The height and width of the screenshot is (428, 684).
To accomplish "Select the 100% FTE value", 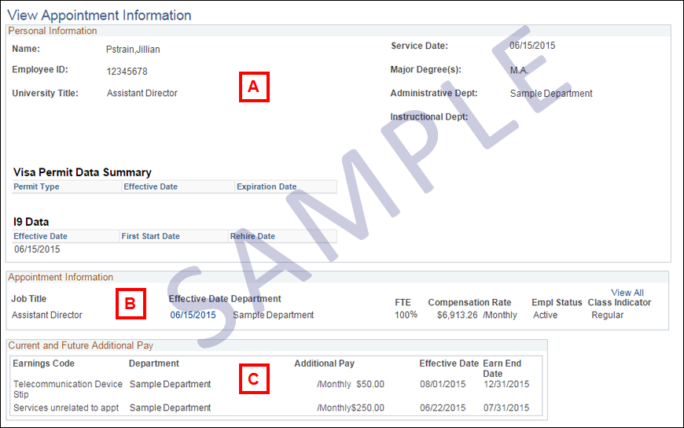I will 406,315.
